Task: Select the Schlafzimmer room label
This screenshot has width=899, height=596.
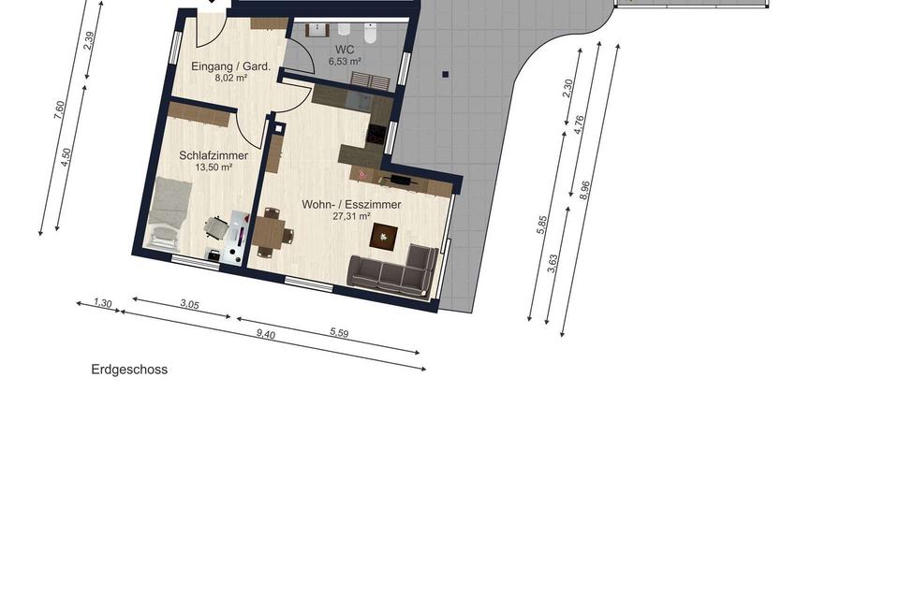Action: click(214, 155)
